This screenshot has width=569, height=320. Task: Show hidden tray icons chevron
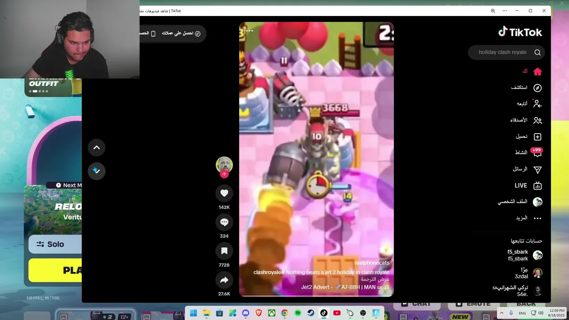502,313
